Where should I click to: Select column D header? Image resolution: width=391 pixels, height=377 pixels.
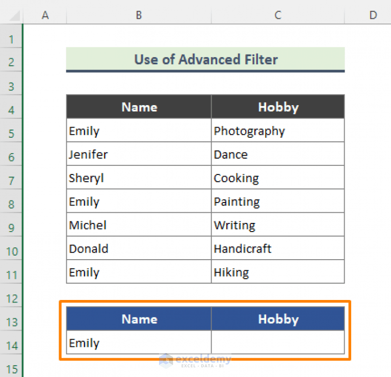pos(368,15)
